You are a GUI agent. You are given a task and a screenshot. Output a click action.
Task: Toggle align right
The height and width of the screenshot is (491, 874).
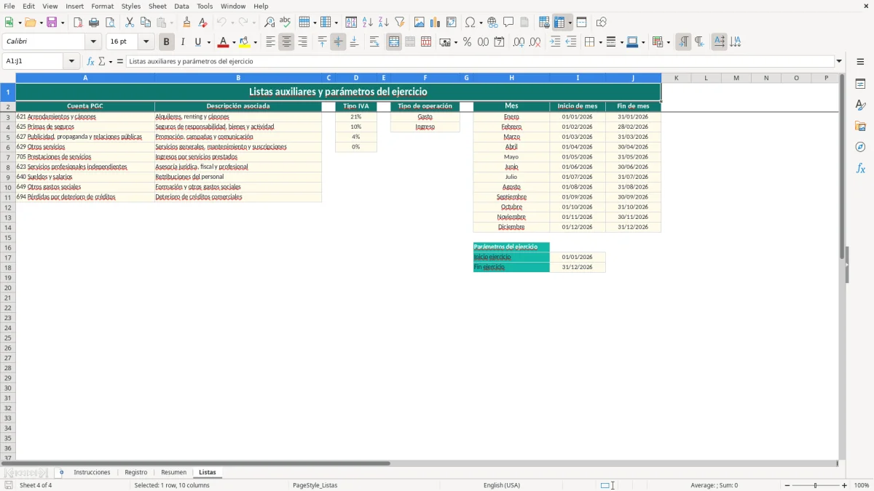click(302, 42)
